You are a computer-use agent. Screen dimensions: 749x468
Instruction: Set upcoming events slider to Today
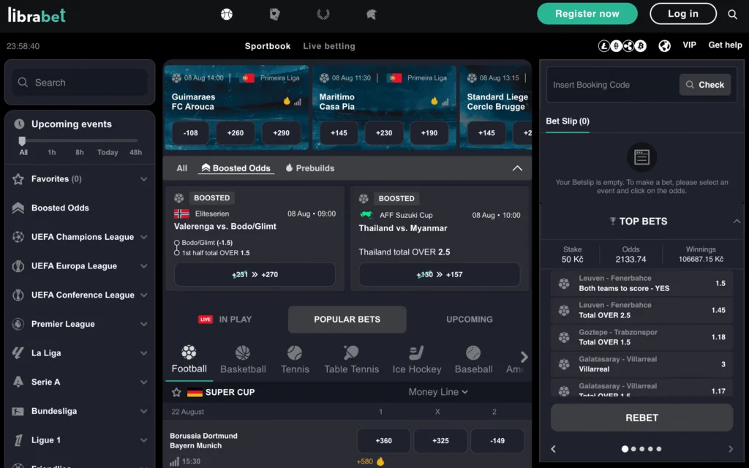click(108, 152)
